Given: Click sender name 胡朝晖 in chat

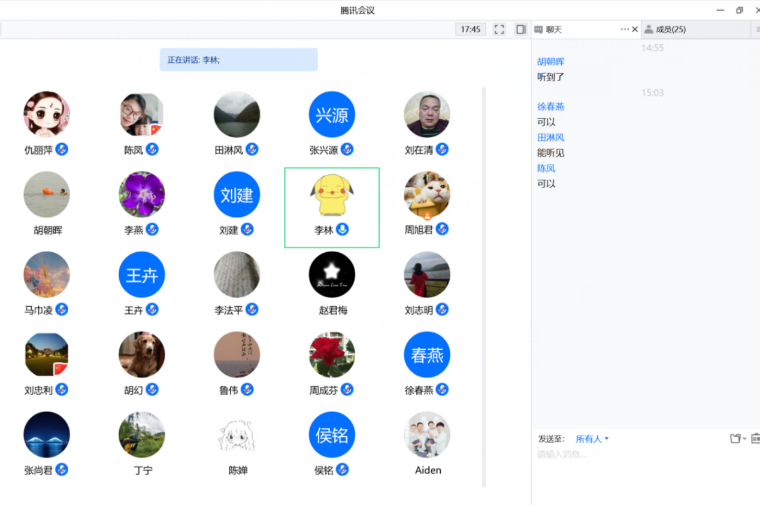Looking at the screenshot, I should (550, 62).
